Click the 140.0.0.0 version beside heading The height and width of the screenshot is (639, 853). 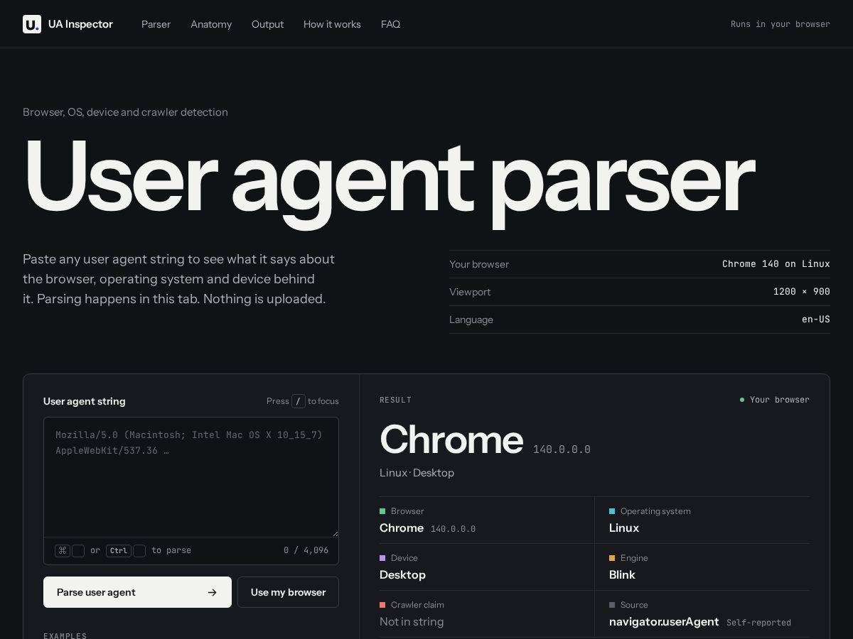click(x=562, y=449)
